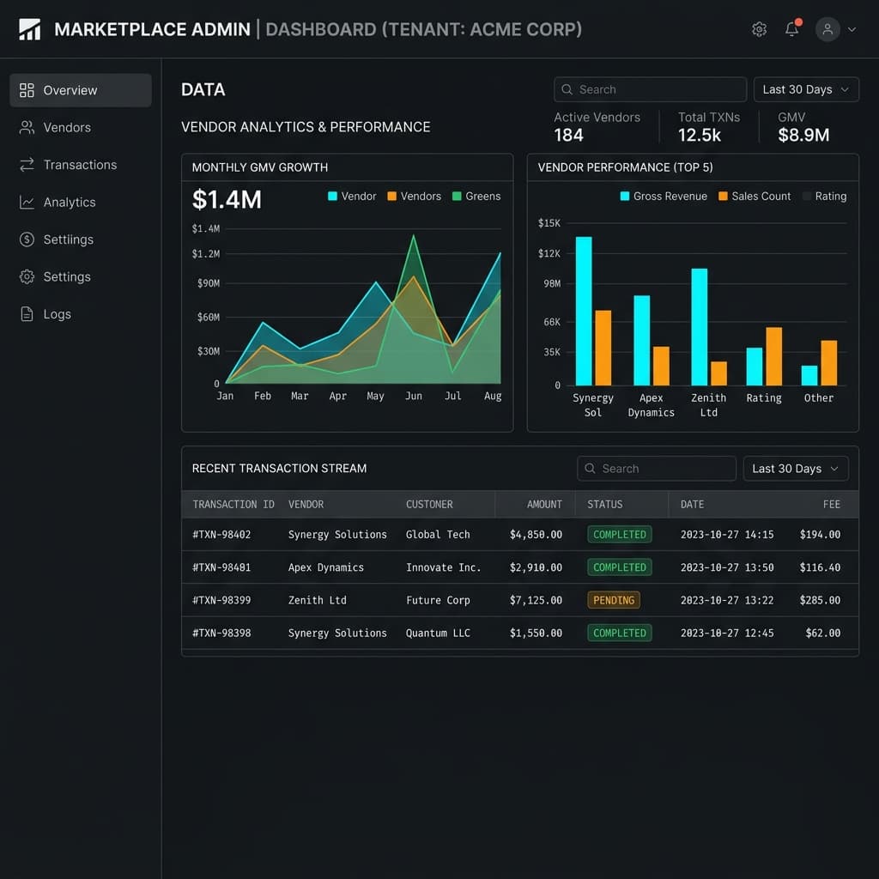This screenshot has height=879, width=879.
Task: Click Apex Dynamics vendor in table
Action: 325,567
